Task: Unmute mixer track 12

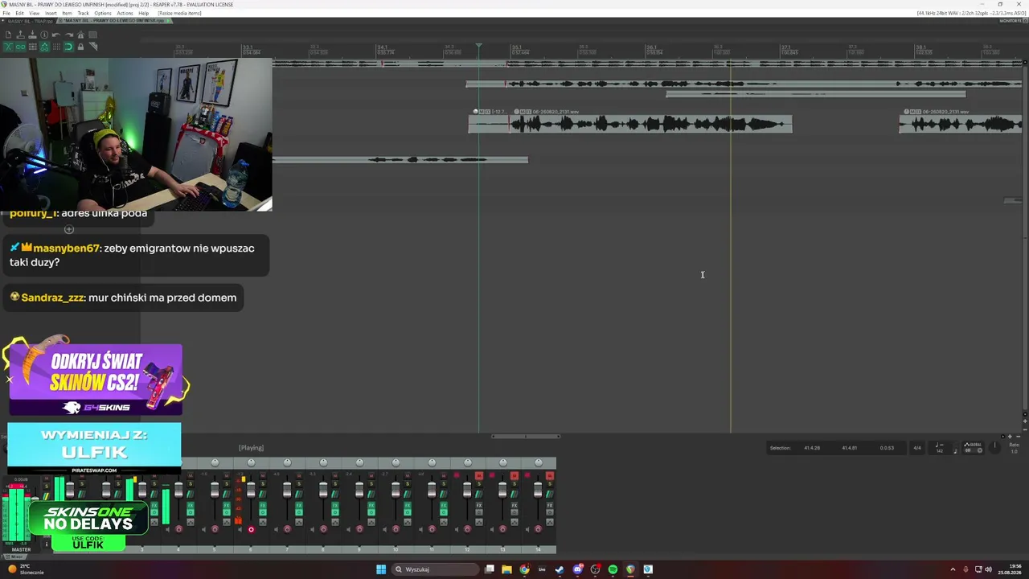Action: (478, 476)
